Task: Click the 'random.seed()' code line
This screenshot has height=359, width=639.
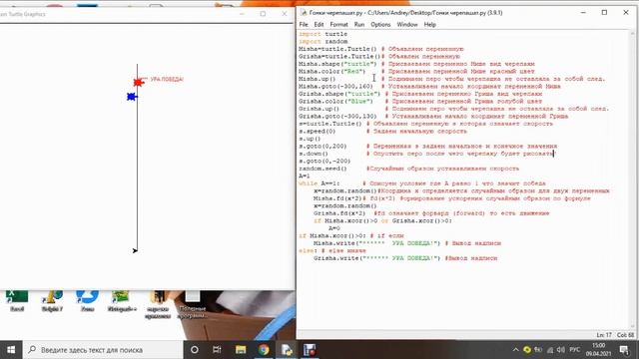Action: [322, 169]
